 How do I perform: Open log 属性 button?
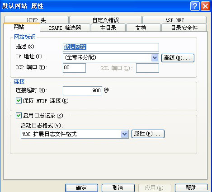pos(148,134)
